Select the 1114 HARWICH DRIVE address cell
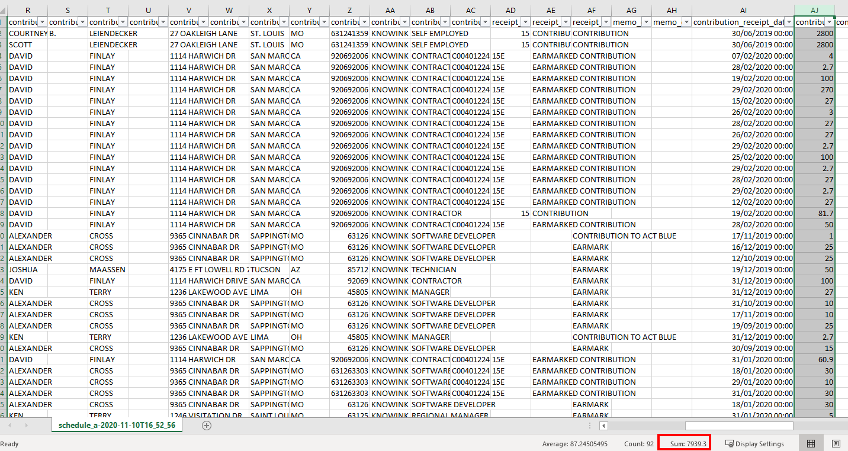 coord(208,281)
